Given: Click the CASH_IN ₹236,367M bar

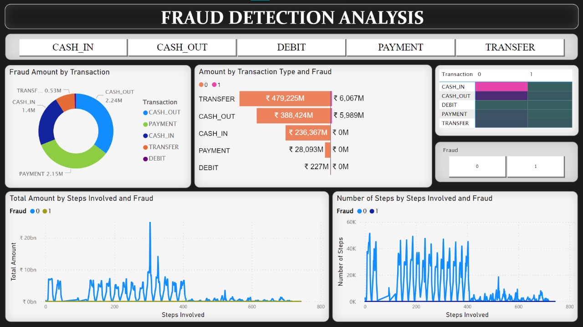Looking at the screenshot, I should pyautogui.click(x=307, y=133).
